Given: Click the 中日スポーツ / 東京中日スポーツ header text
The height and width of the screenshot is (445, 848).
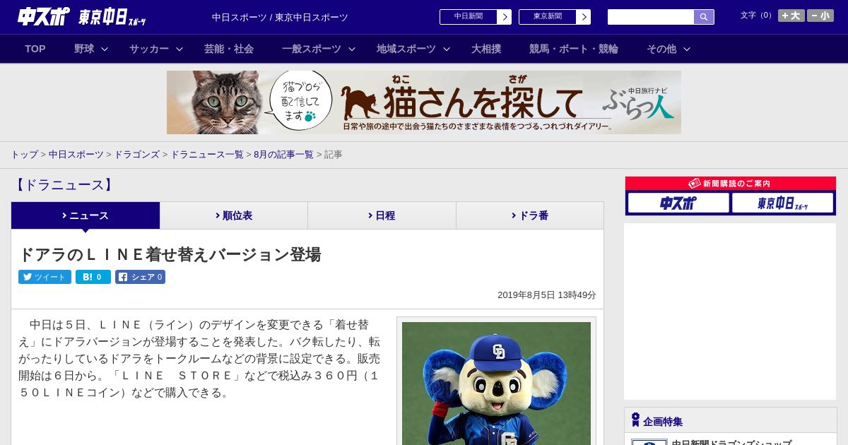Looking at the screenshot, I should [280, 17].
